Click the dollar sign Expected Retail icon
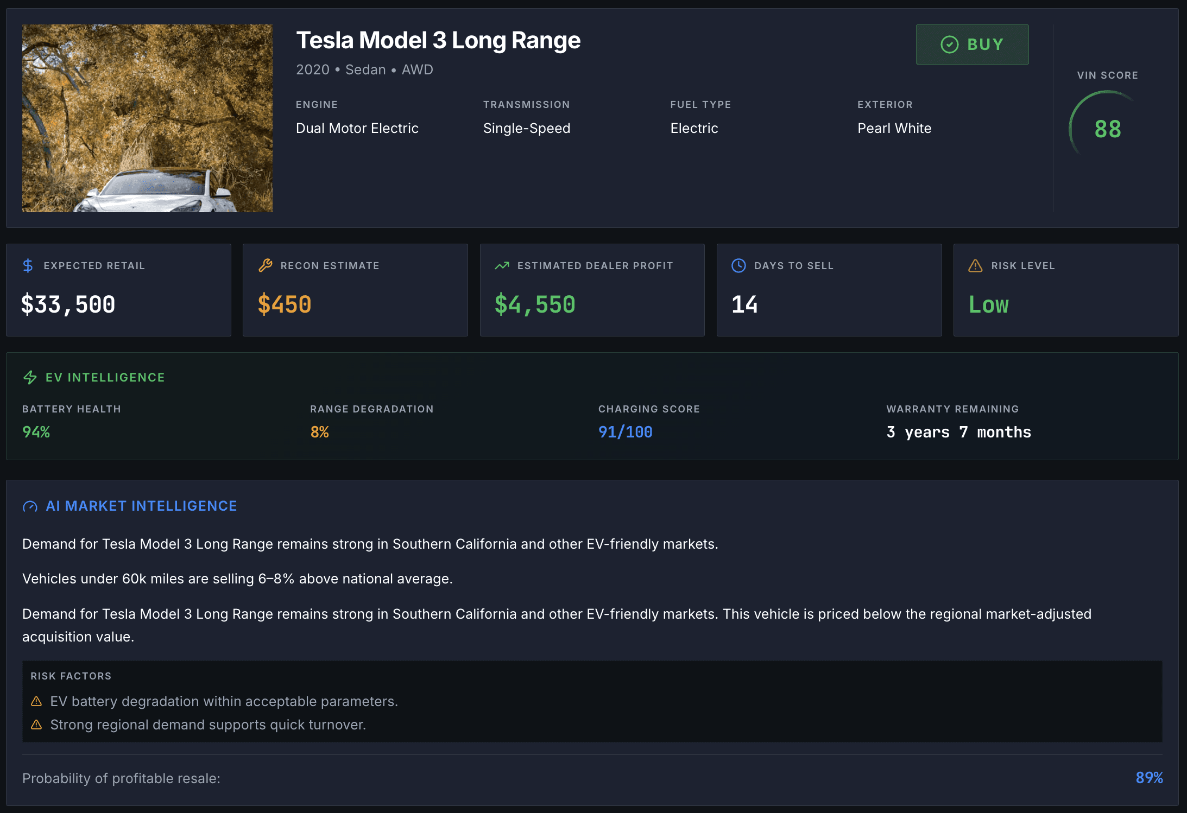Screen dimensions: 1187x813 coord(28,265)
